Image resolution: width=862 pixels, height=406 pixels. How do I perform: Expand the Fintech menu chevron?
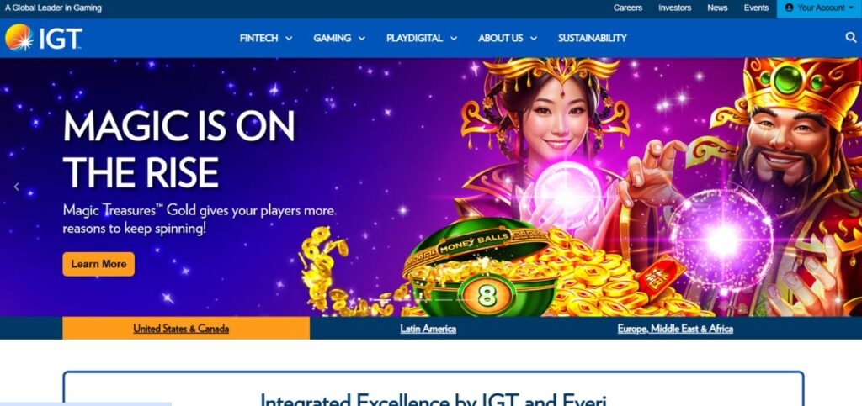[x=289, y=39]
